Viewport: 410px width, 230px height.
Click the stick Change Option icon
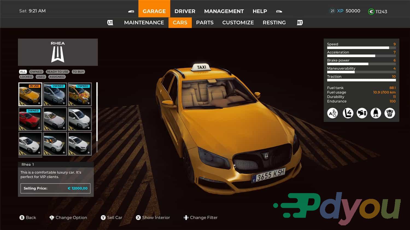(x=52, y=217)
